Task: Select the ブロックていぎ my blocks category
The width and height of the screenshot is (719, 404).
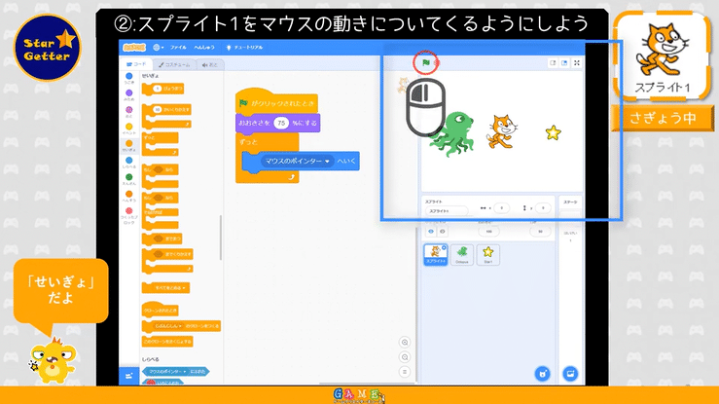Action: pos(129,215)
